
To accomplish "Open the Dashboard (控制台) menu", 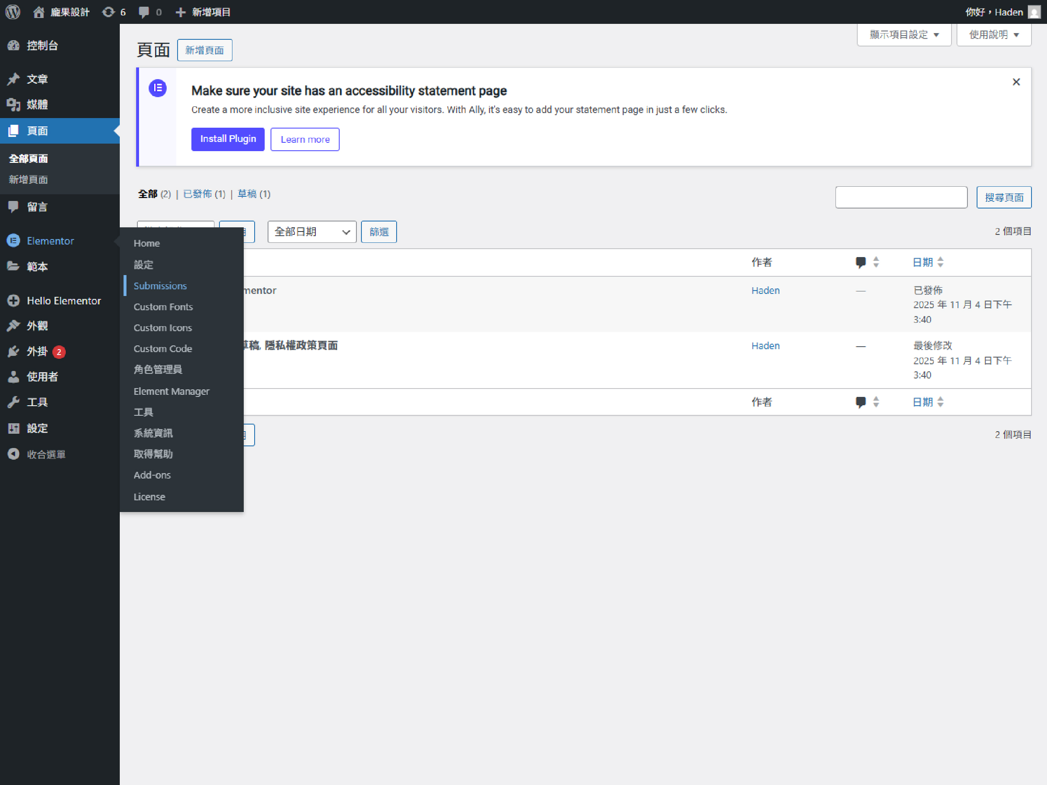I will (42, 45).
